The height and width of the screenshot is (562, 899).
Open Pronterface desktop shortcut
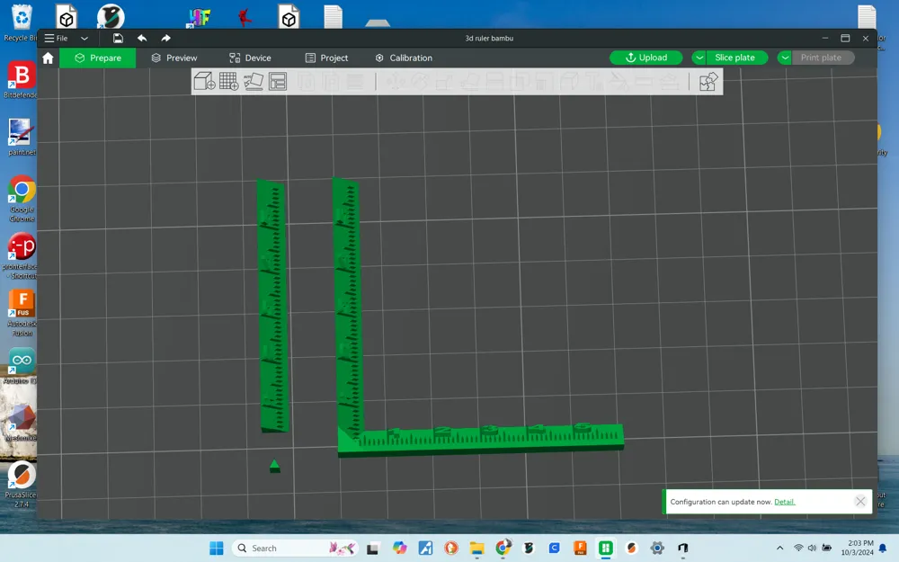22,255
